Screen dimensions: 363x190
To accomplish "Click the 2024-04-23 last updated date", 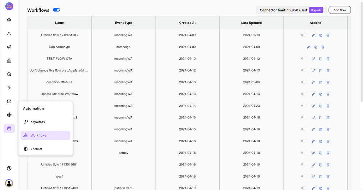I will [251, 106].
